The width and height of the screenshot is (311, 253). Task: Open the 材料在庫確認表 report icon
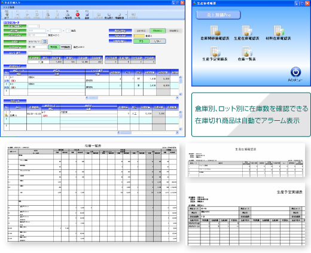(278, 33)
